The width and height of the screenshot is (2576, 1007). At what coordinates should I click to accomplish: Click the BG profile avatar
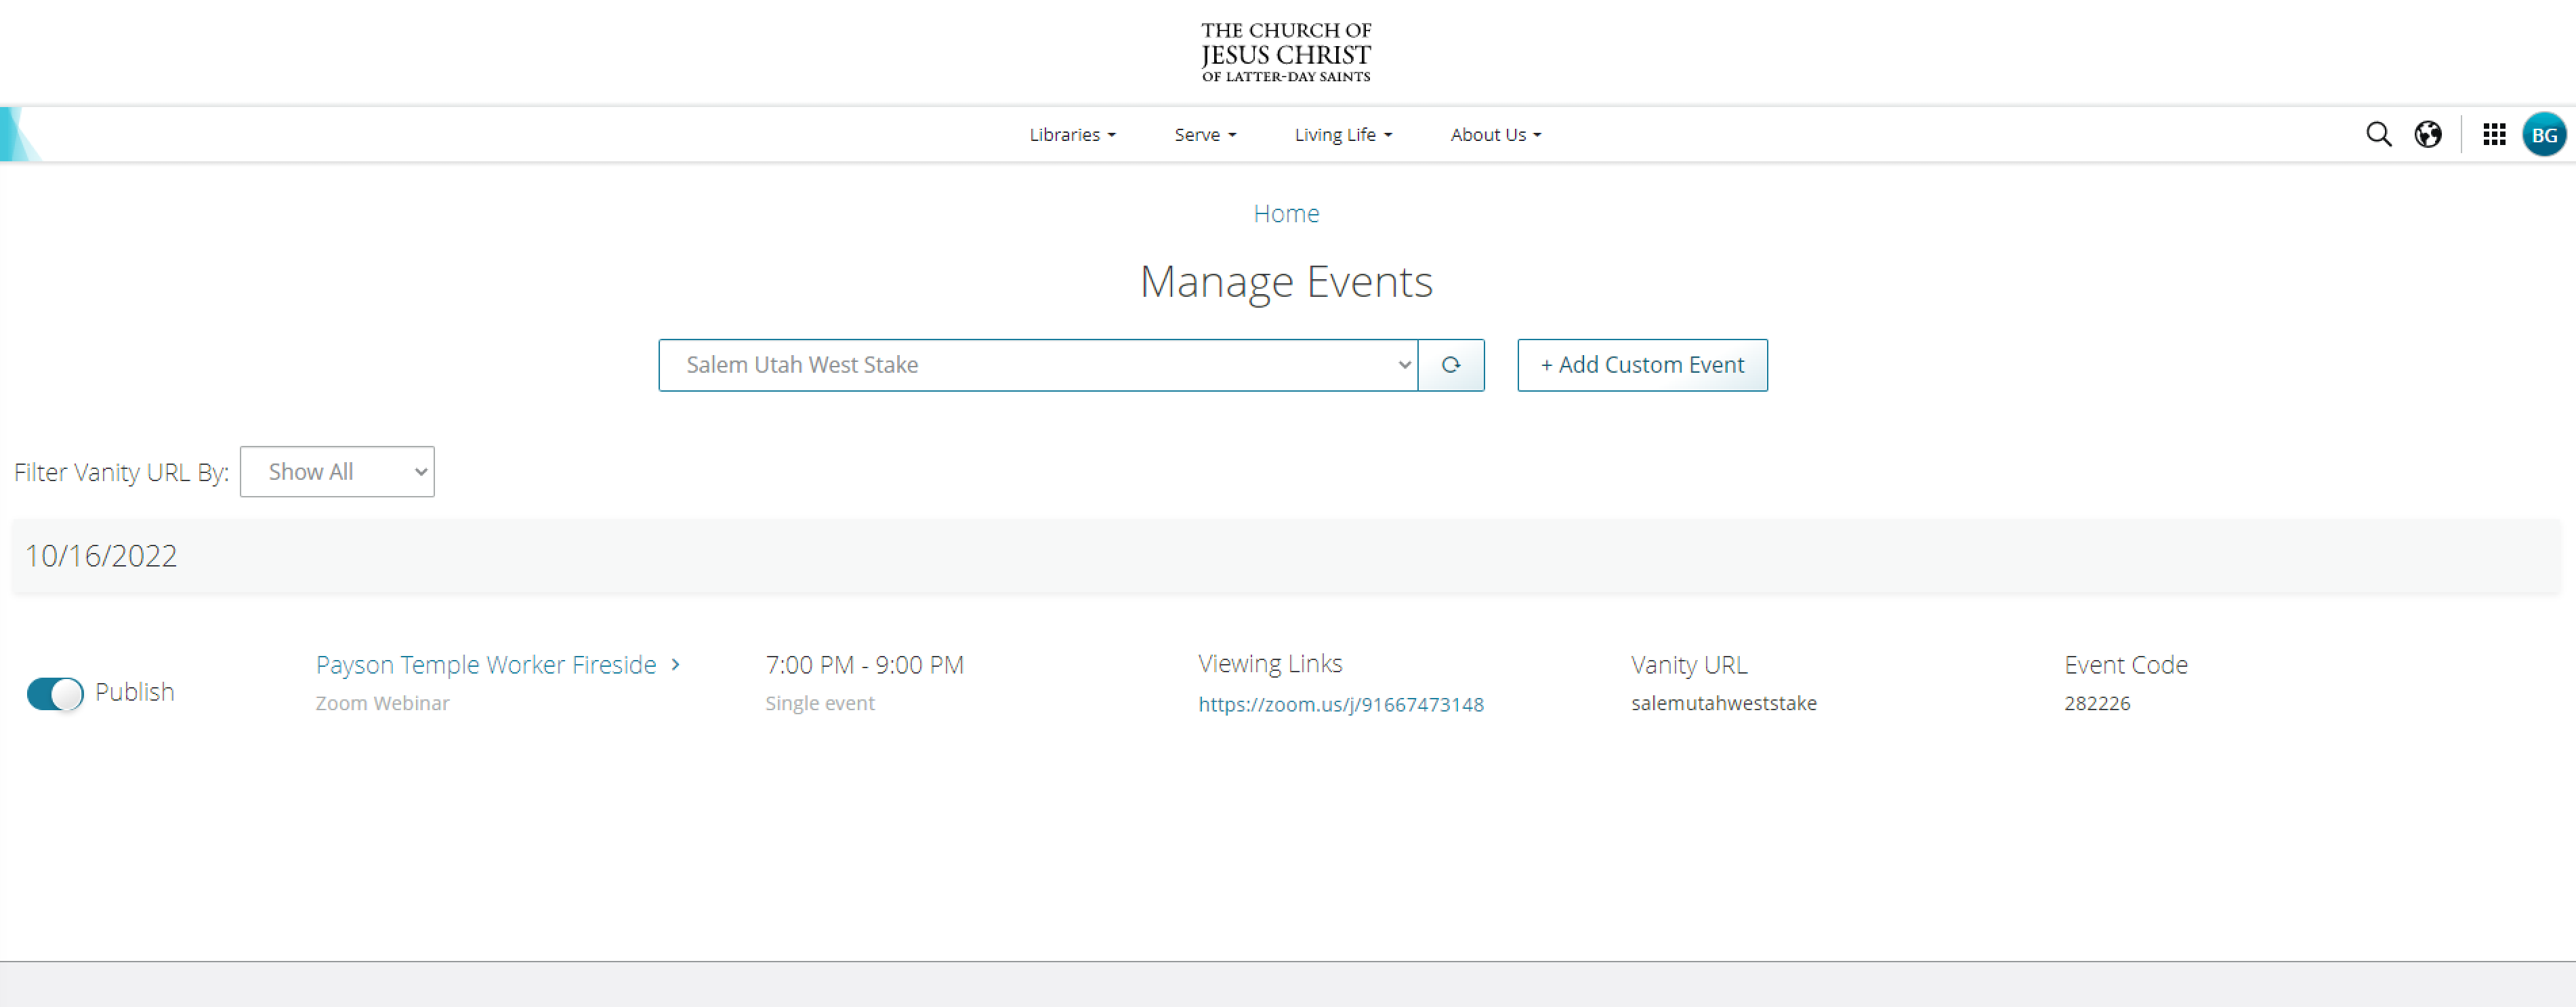(2544, 134)
